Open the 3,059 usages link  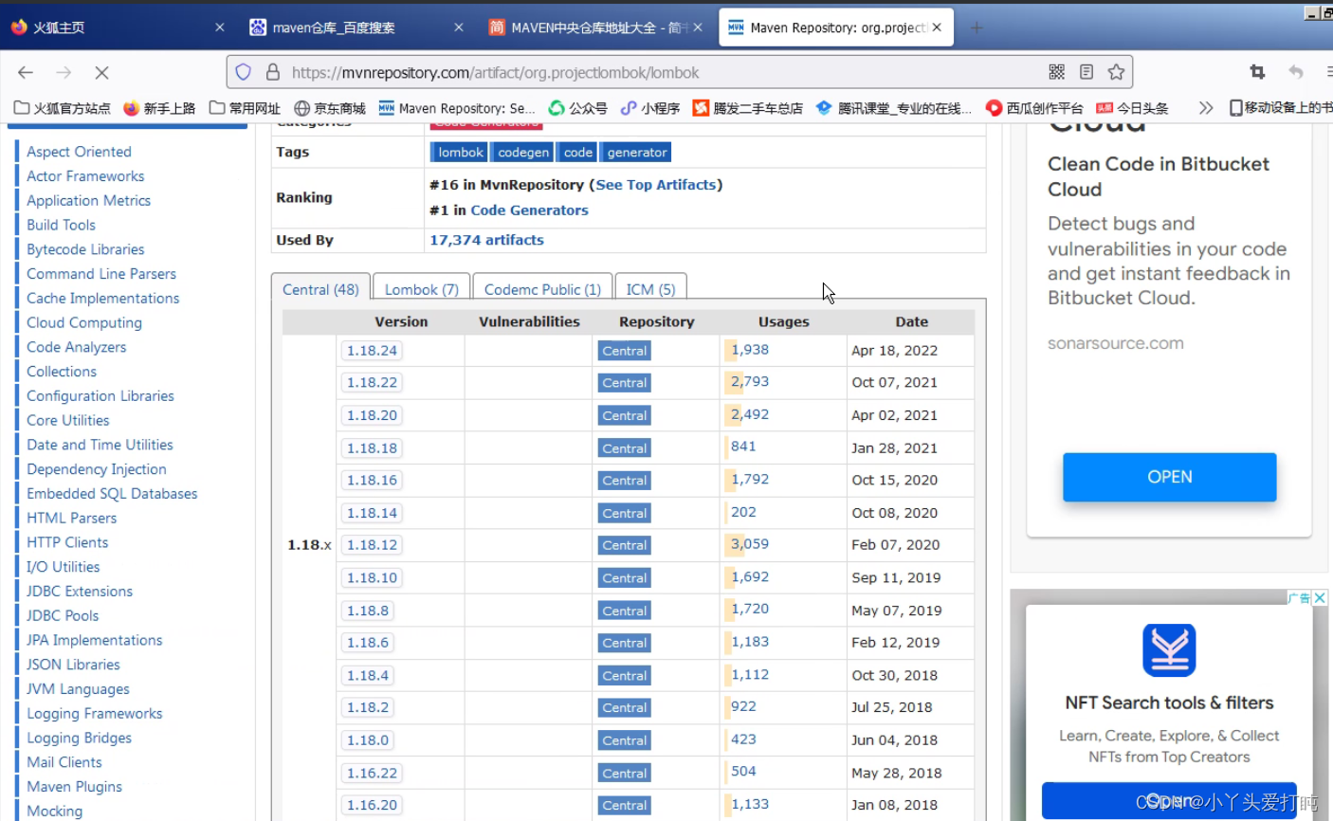750,544
